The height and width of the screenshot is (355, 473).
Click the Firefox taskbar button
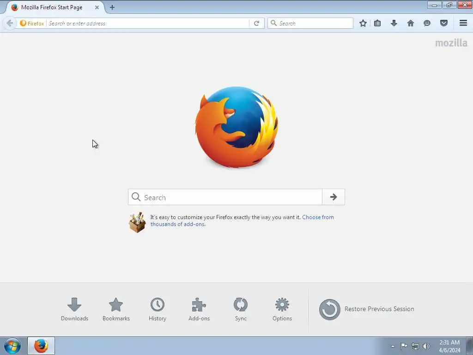coord(41,346)
